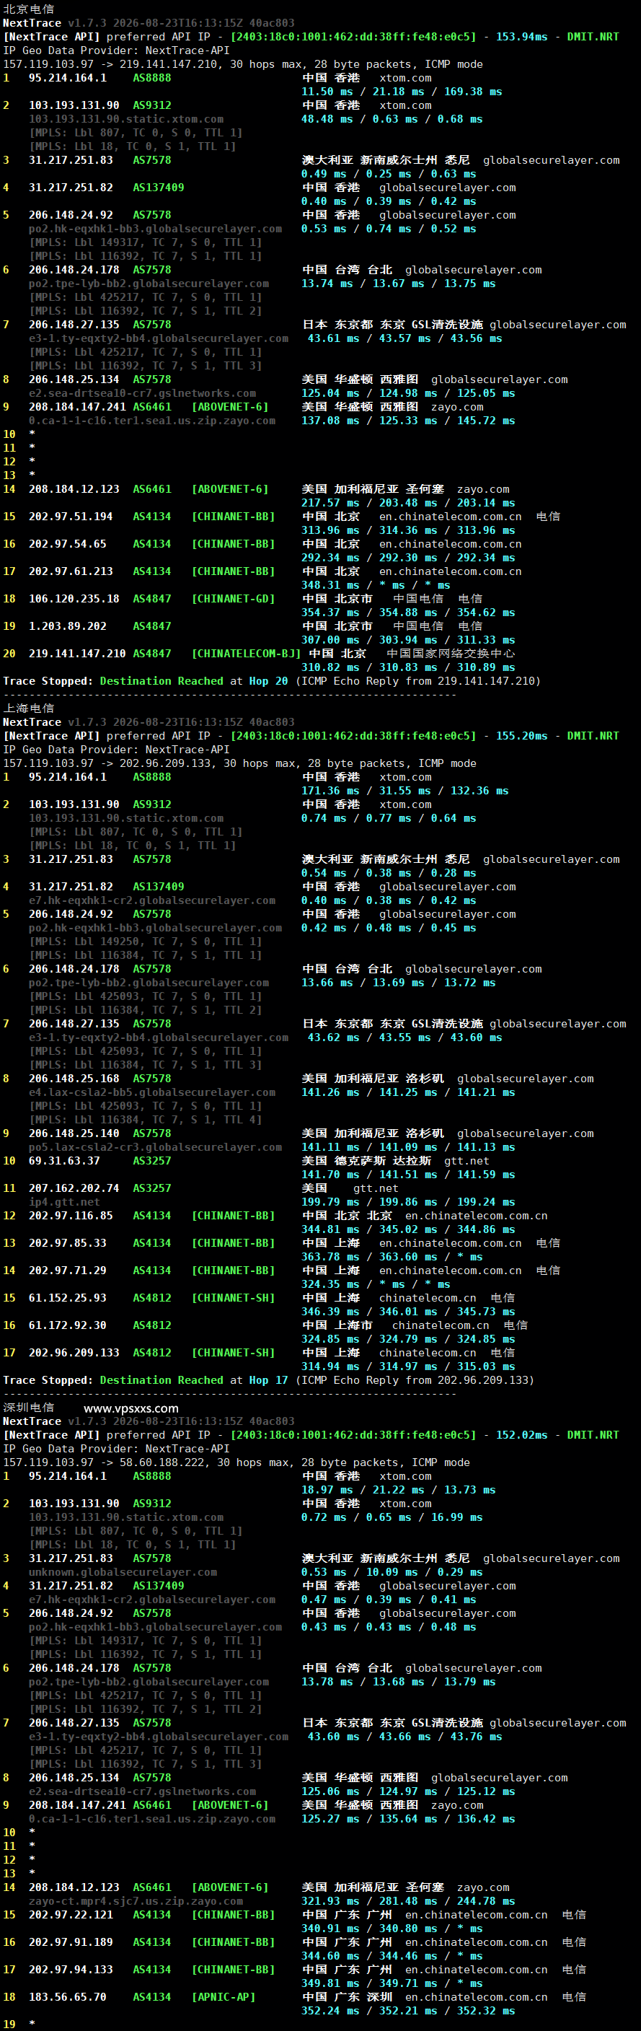Select the MPLS line ending in TTL 4

pos(146,1120)
